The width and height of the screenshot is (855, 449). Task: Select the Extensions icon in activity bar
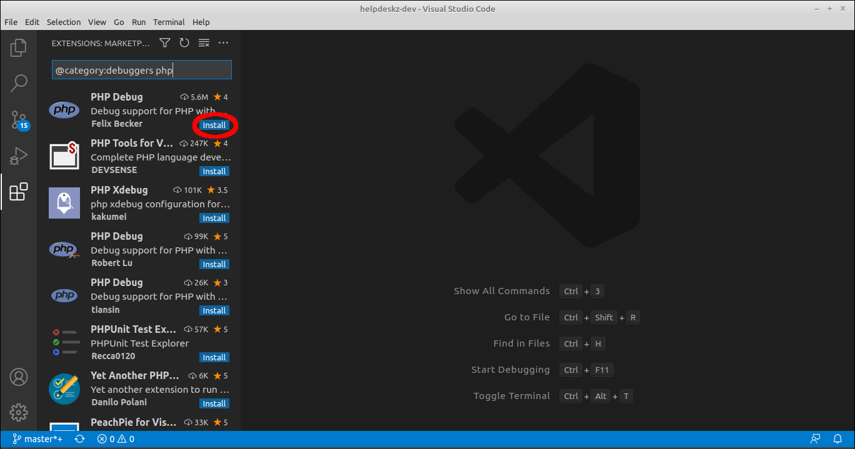click(18, 192)
